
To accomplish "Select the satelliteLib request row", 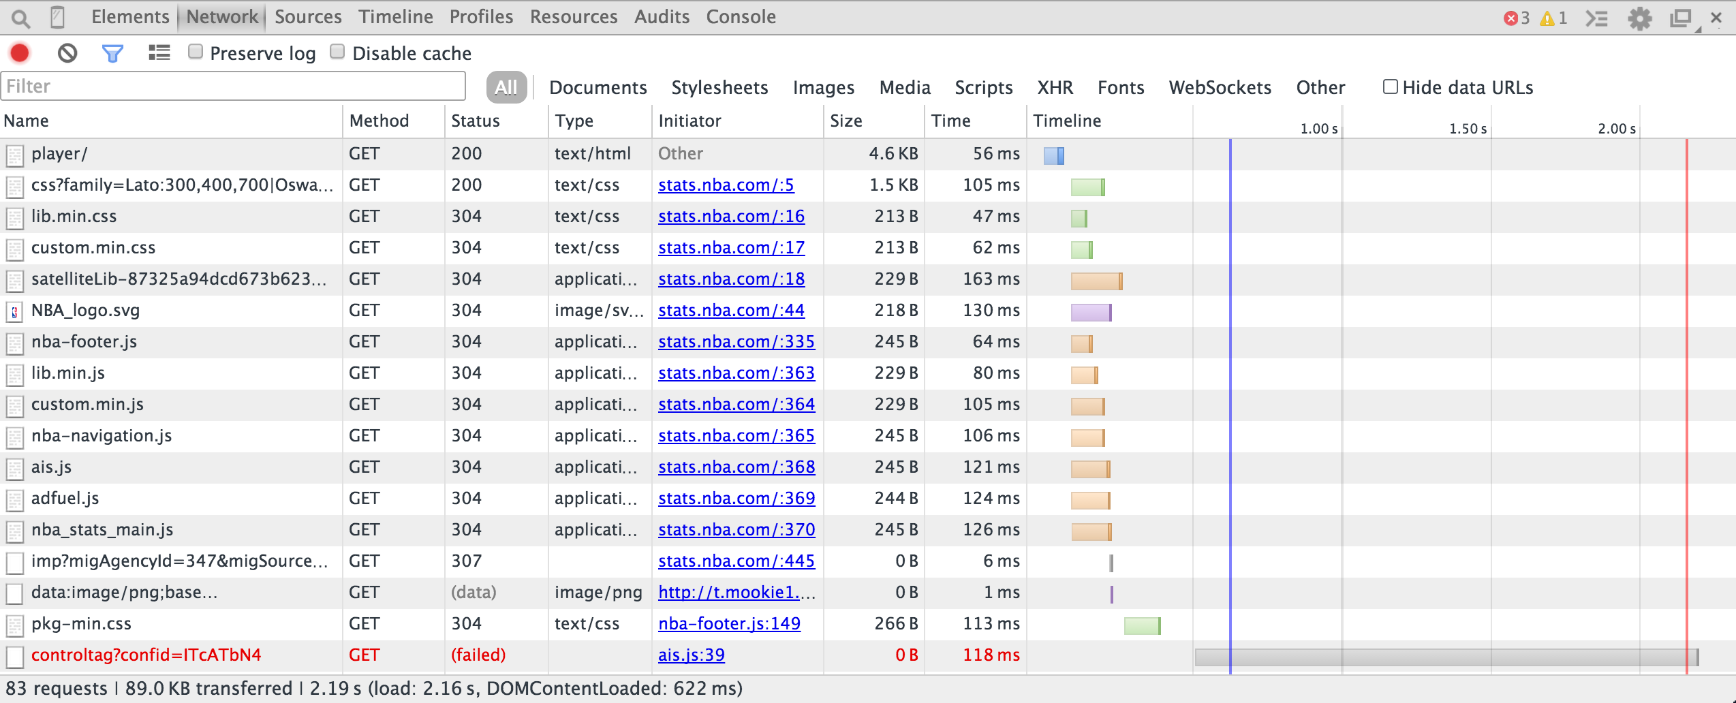I will coord(868,279).
